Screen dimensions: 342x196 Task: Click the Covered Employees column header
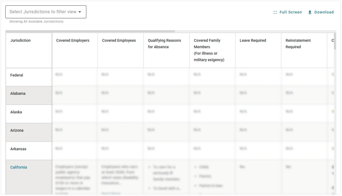pos(119,40)
